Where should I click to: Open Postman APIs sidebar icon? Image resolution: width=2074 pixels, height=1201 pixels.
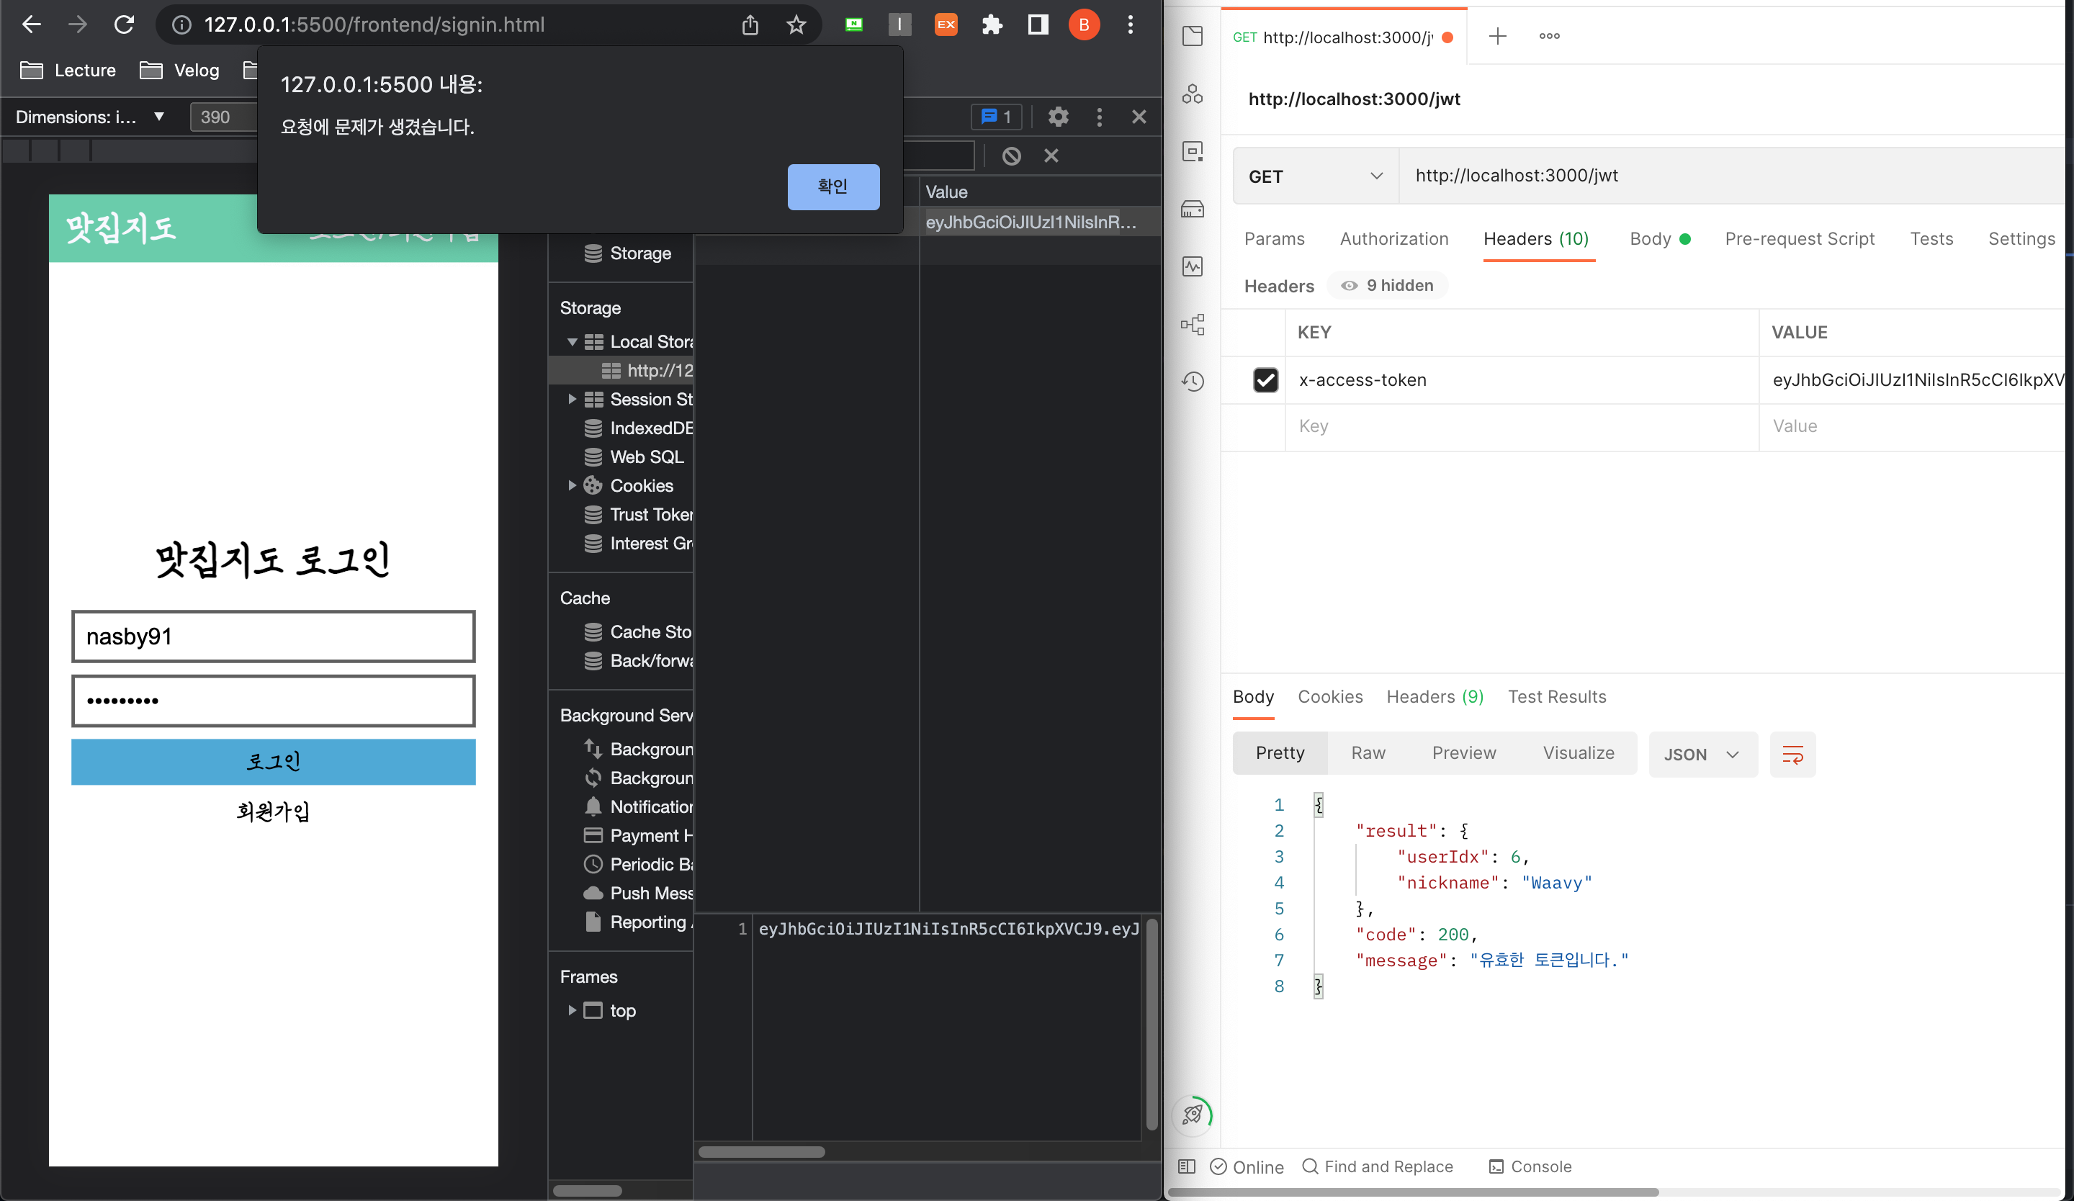[1193, 94]
